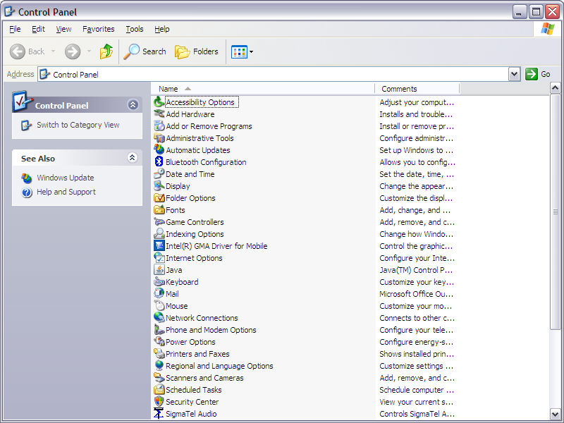Open the Forward button history arrow
This screenshot has width=564, height=423.
[89, 51]
